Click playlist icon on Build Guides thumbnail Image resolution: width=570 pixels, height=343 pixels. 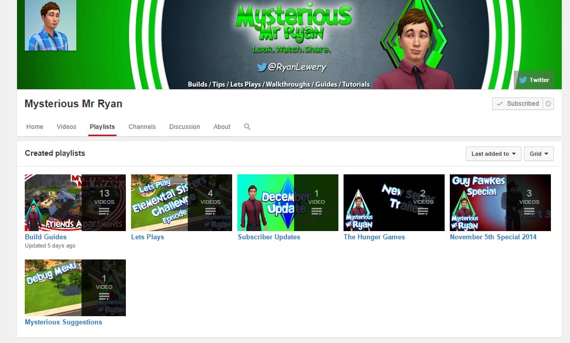[x=104, y=211]
